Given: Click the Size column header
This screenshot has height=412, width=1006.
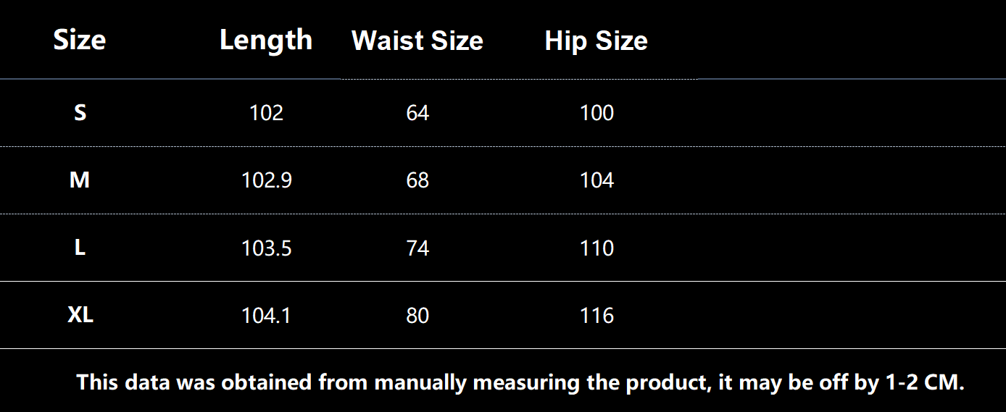Looking at the screenshot, I should (80, 40).
